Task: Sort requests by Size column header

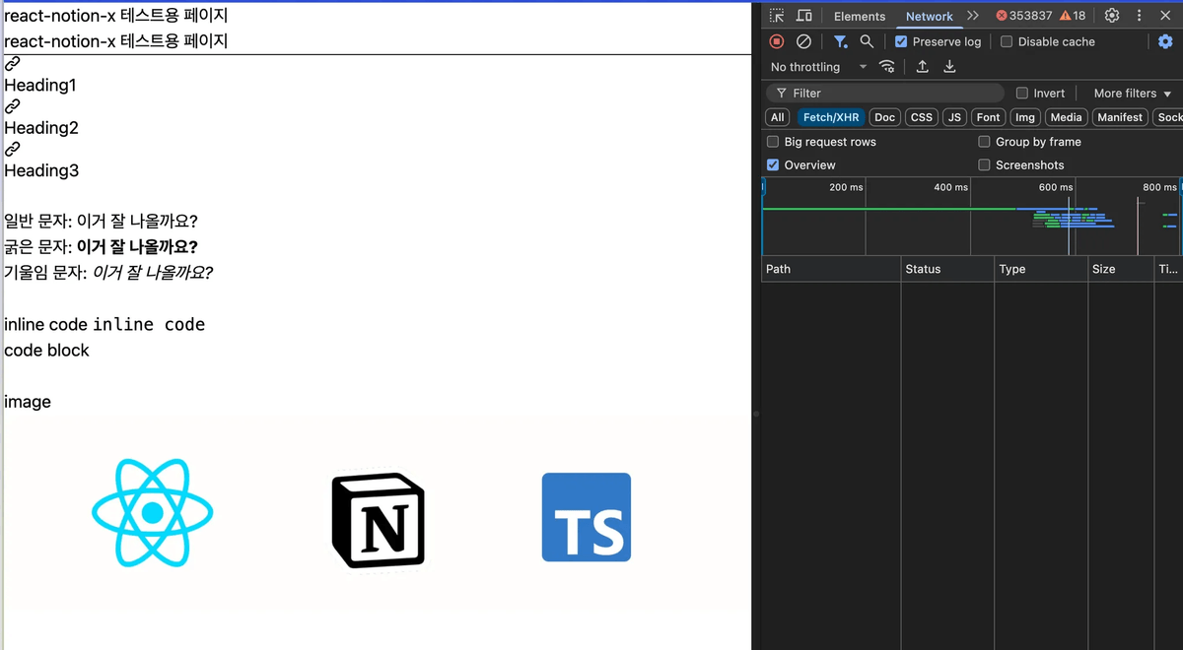Action: coord(1120,269)
